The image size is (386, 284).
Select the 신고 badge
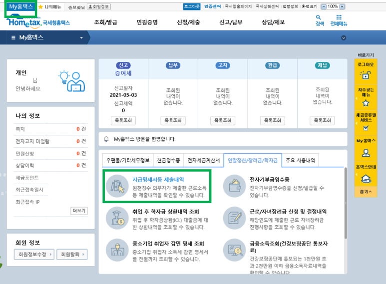pos(123,65)
